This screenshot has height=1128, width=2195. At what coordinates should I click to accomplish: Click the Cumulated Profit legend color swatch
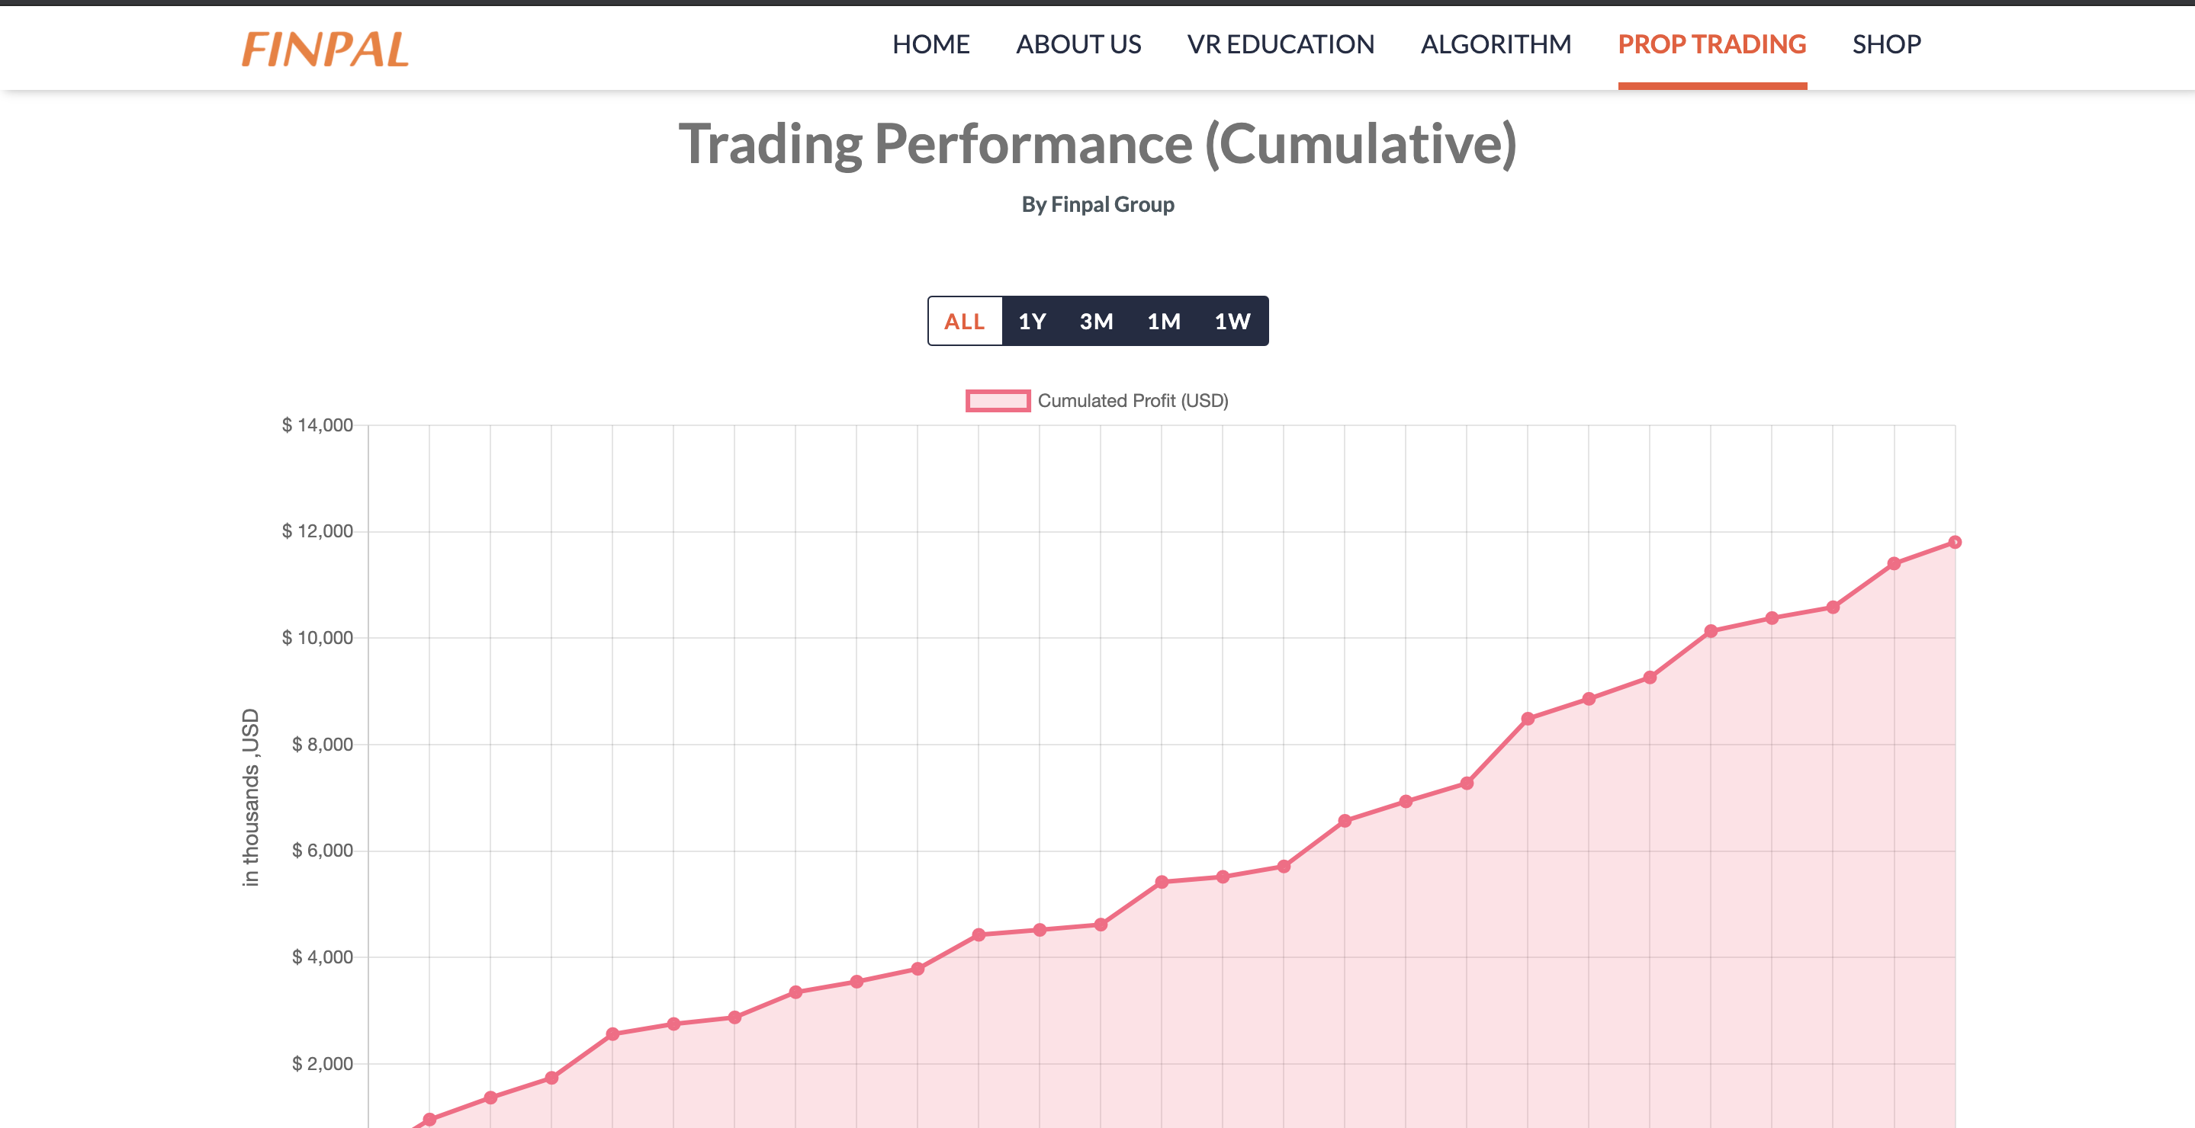click(x=997, y=400)
